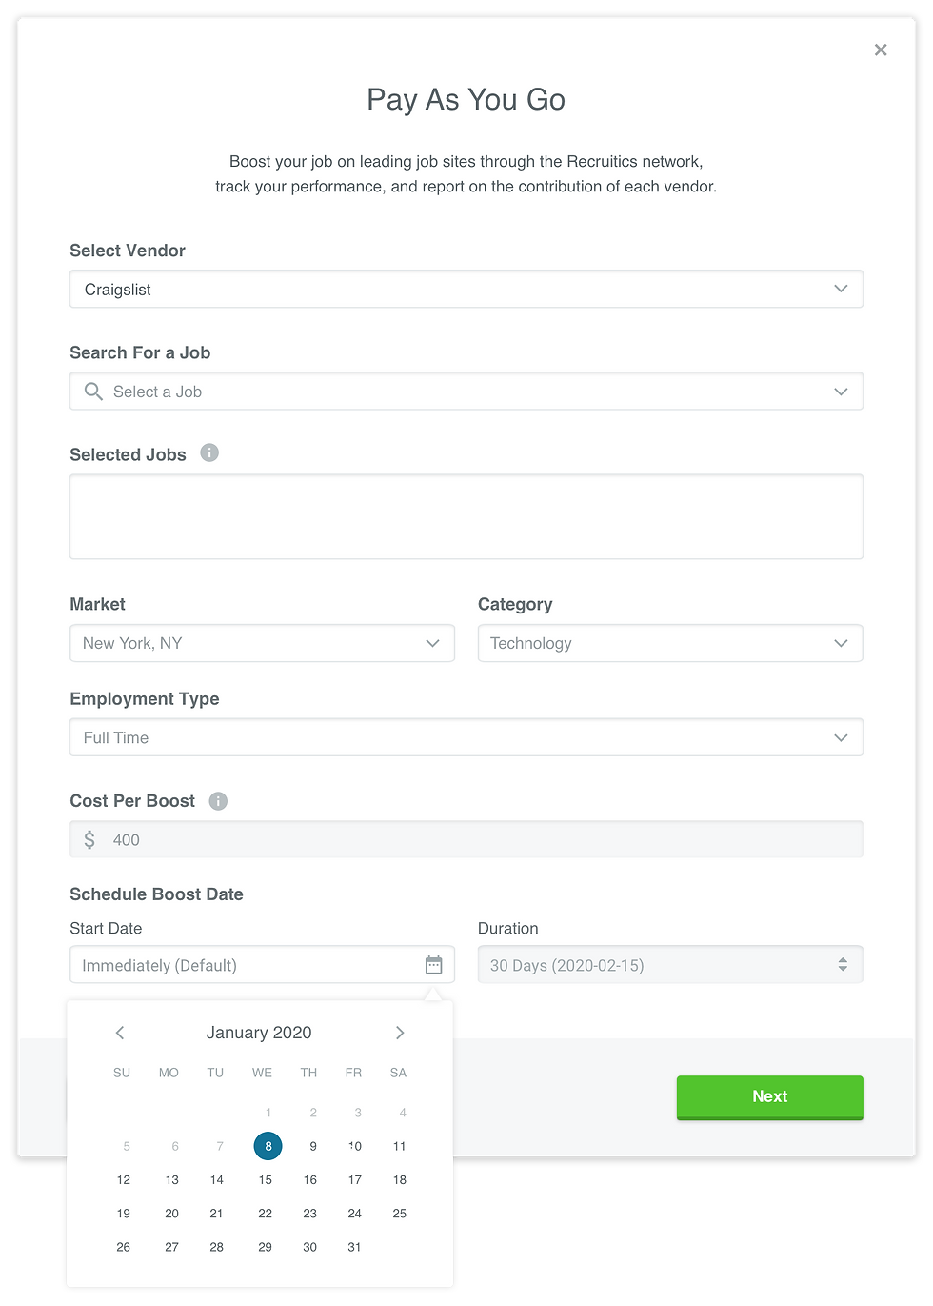Click the green Next button
Screen dimensions: 933x1306
click(769, 1096)
